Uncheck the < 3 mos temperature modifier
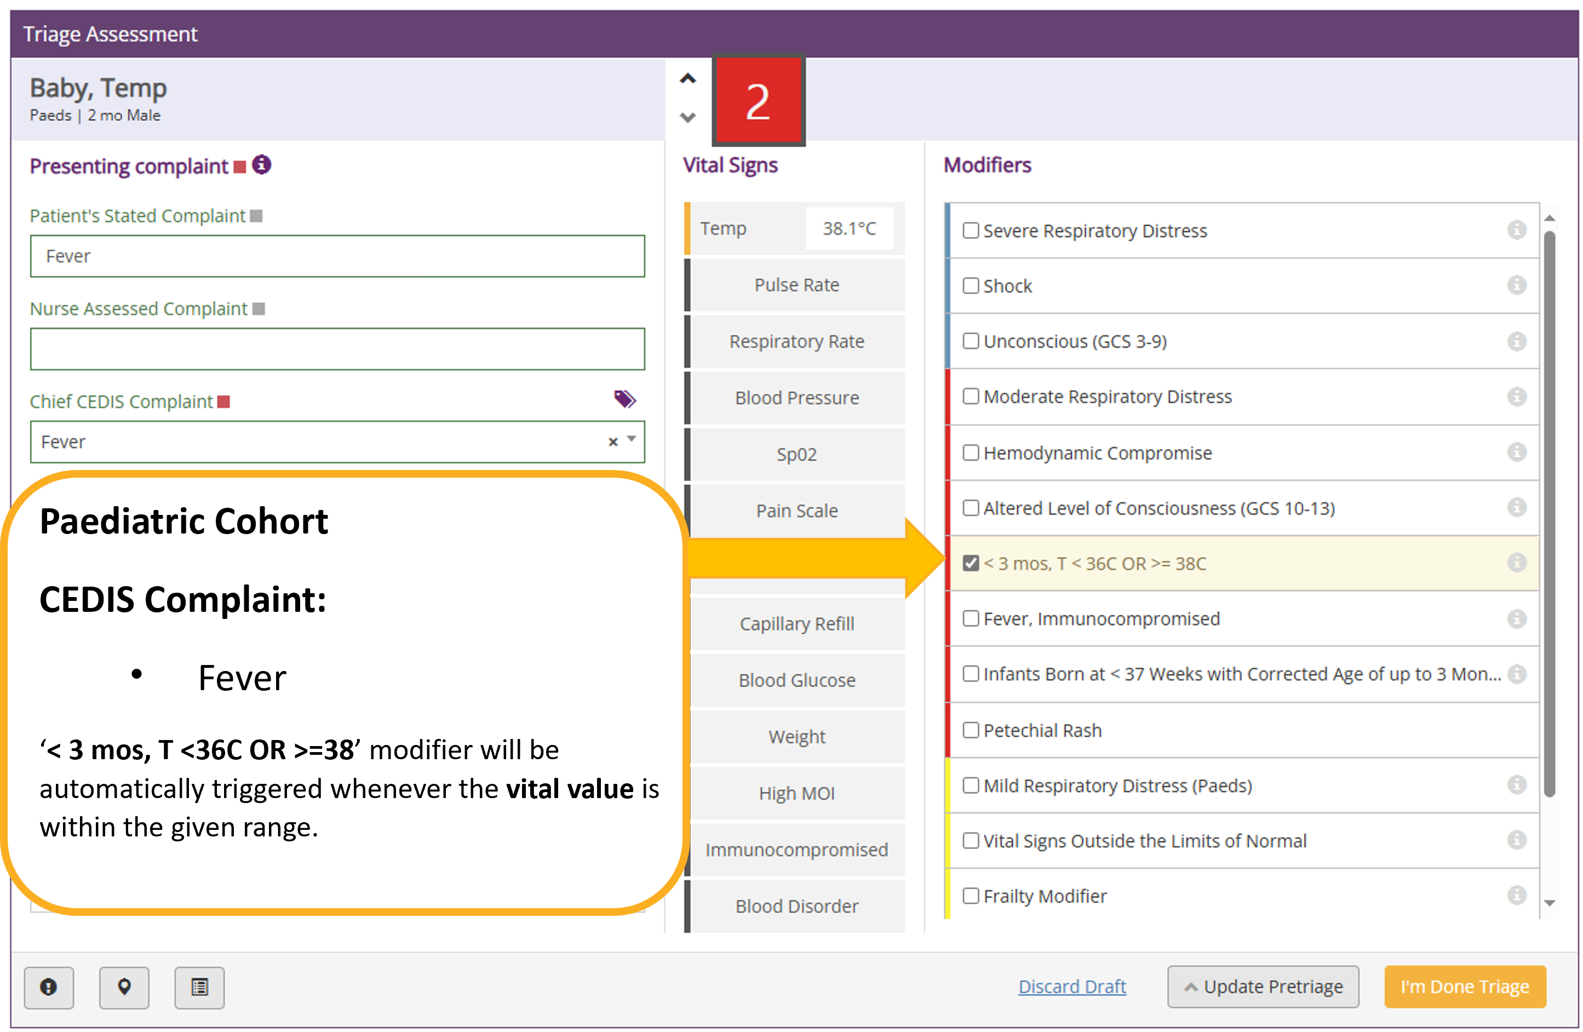This screenshot has width=1583, height=1032. coord(971,563)
